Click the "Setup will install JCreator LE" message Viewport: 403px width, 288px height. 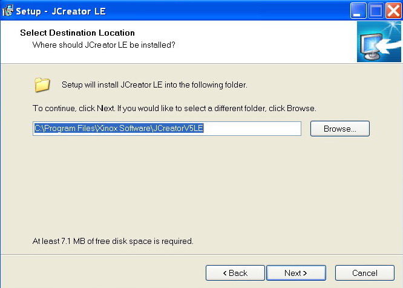(154, 85)
